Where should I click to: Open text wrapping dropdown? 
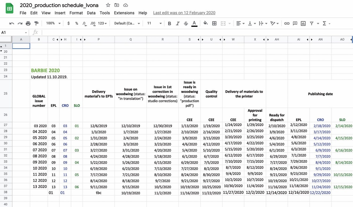263,24
